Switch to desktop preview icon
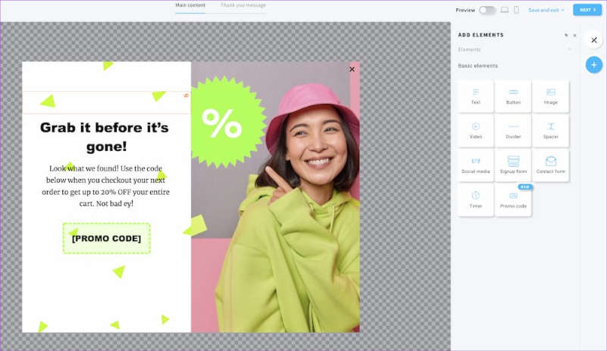The width and height of the screenshot is (607, 351). pos(505,10)
